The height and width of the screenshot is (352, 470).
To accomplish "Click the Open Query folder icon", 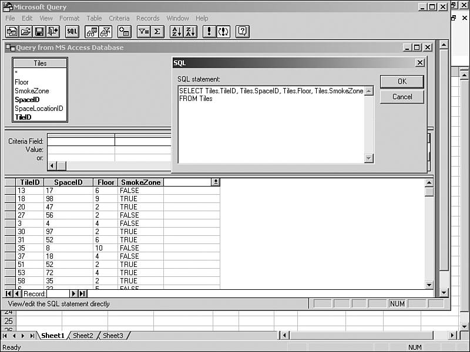I will [x=26, y=32].
